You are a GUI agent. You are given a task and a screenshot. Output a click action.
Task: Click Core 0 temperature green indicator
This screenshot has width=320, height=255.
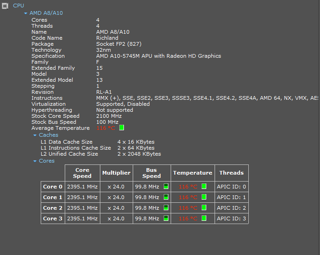(203, 186)
